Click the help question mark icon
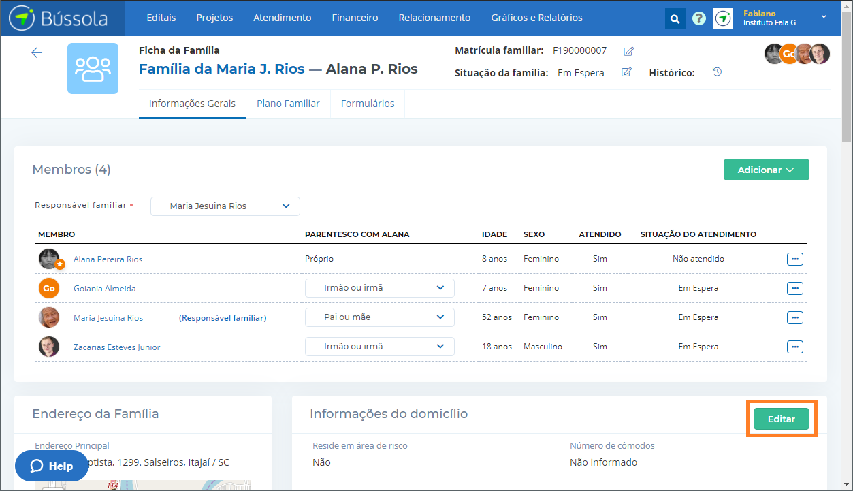 (x=698, y=18)
